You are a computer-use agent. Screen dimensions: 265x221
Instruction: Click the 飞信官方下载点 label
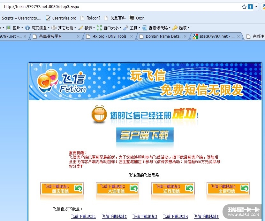(68, 209)
